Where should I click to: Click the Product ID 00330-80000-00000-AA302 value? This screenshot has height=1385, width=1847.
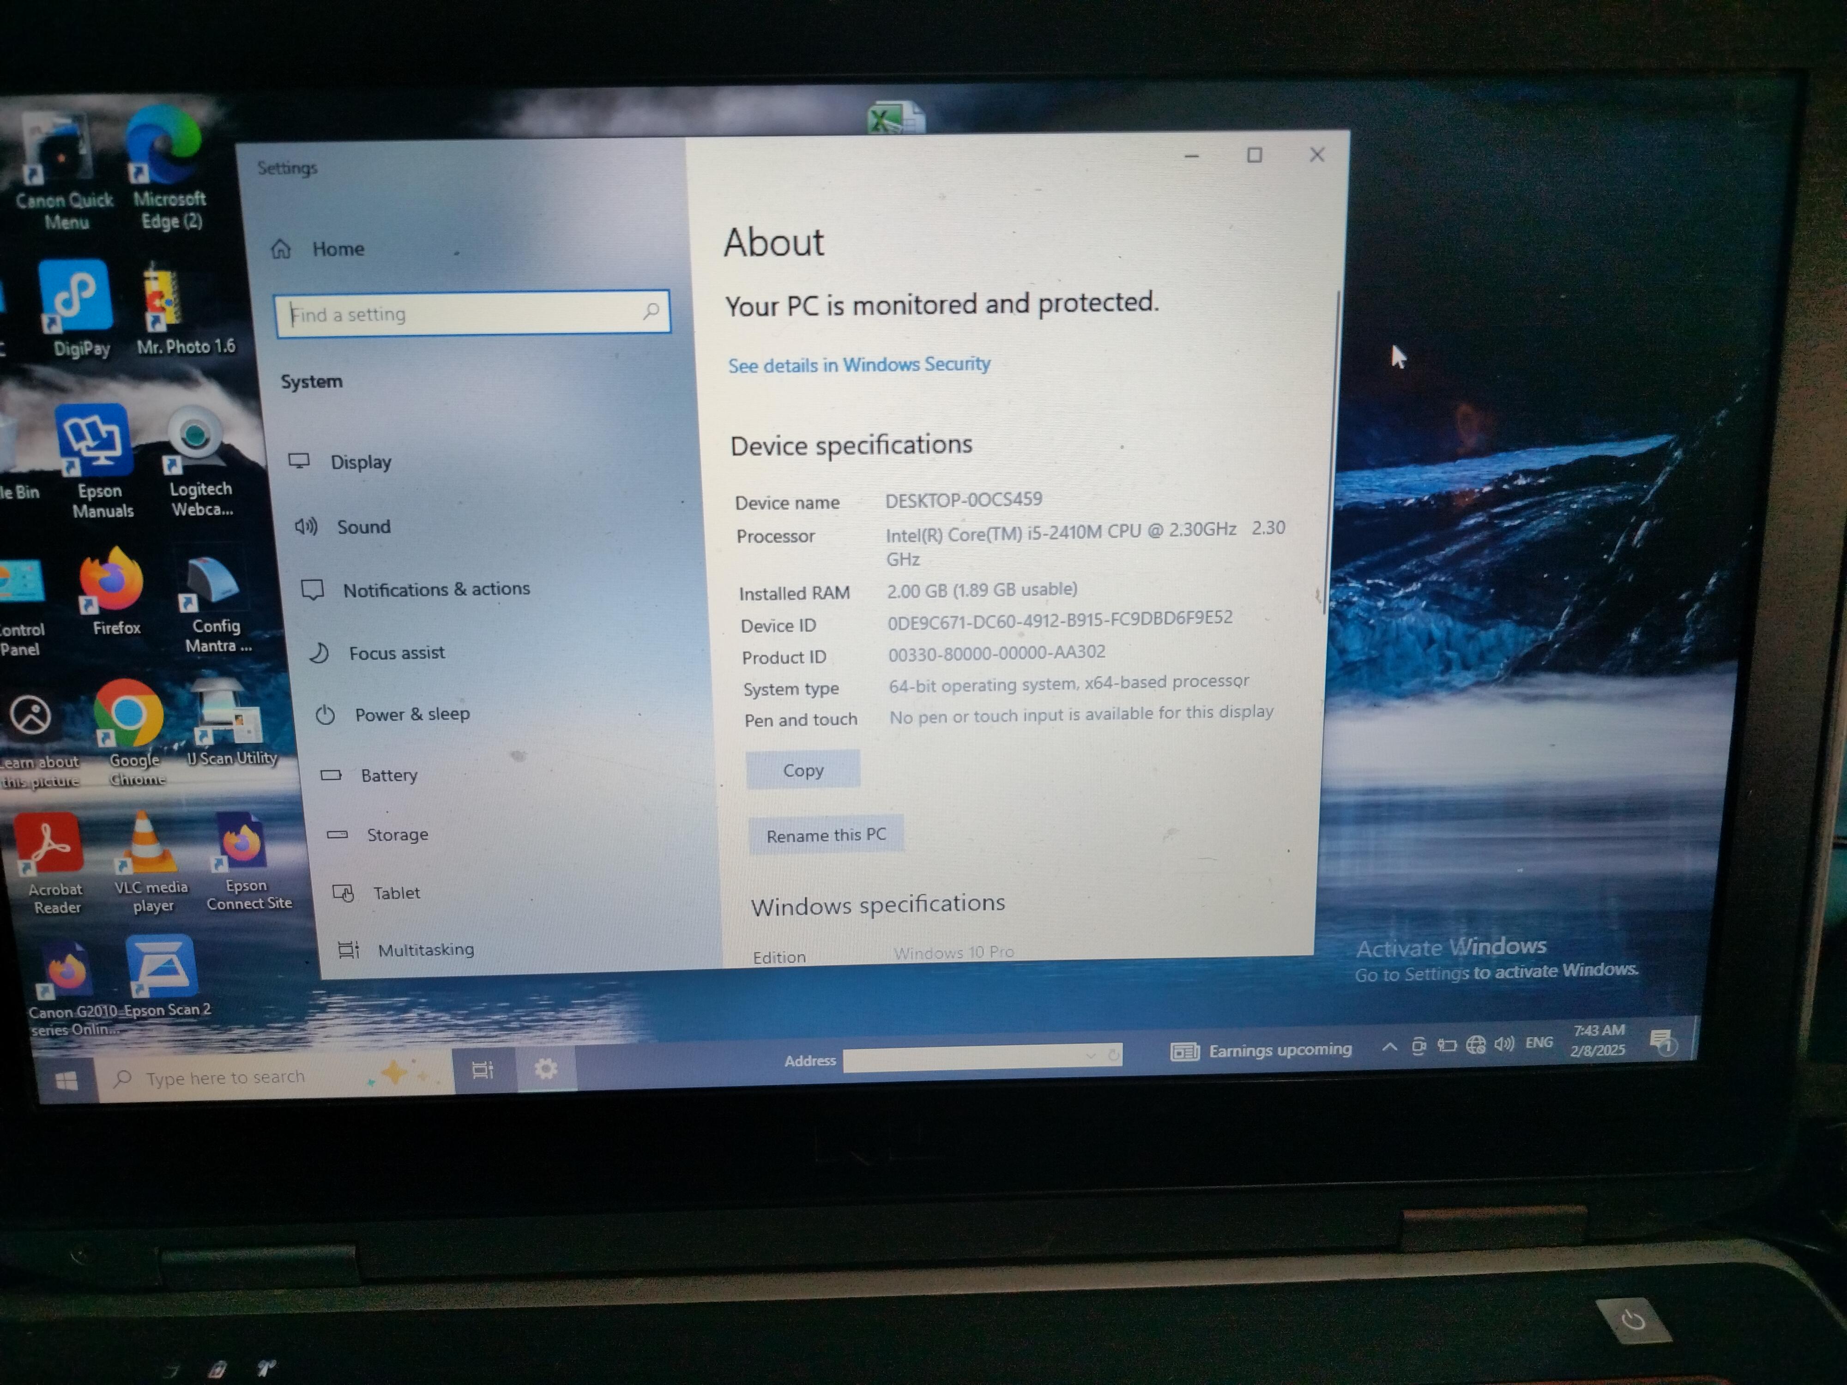[997, 652]
